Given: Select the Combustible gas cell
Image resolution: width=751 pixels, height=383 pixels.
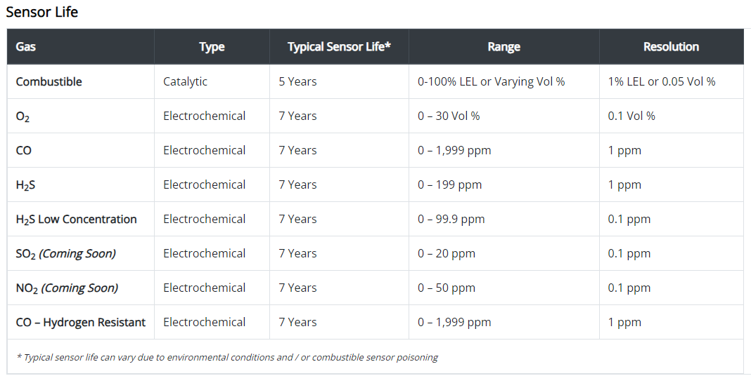Looking at the screenshot, I should [49, 81].
